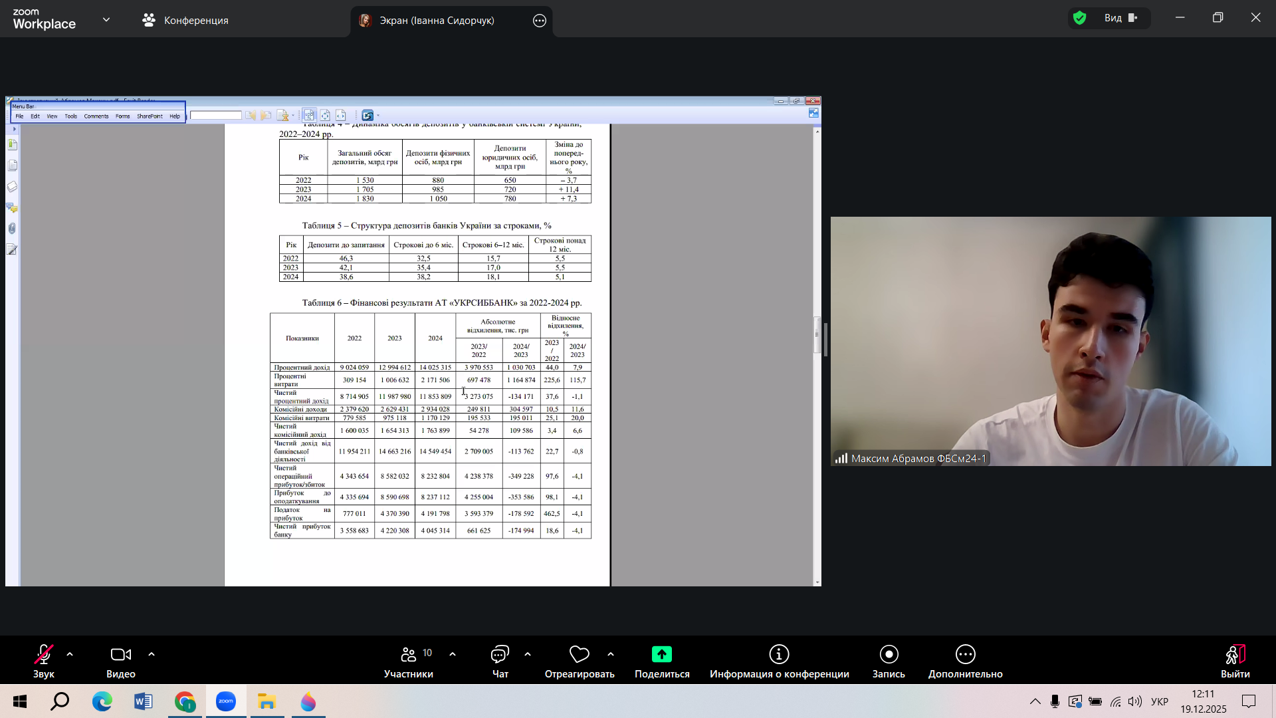Click the Отреагировать reactions heart icon
This screenshot has height=718, width=1276.
(x=579, y=655)
